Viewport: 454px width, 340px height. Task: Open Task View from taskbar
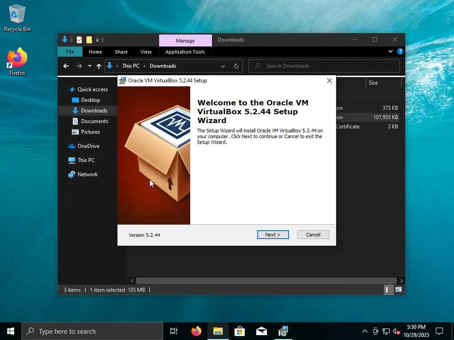click(x=174, y=331)
